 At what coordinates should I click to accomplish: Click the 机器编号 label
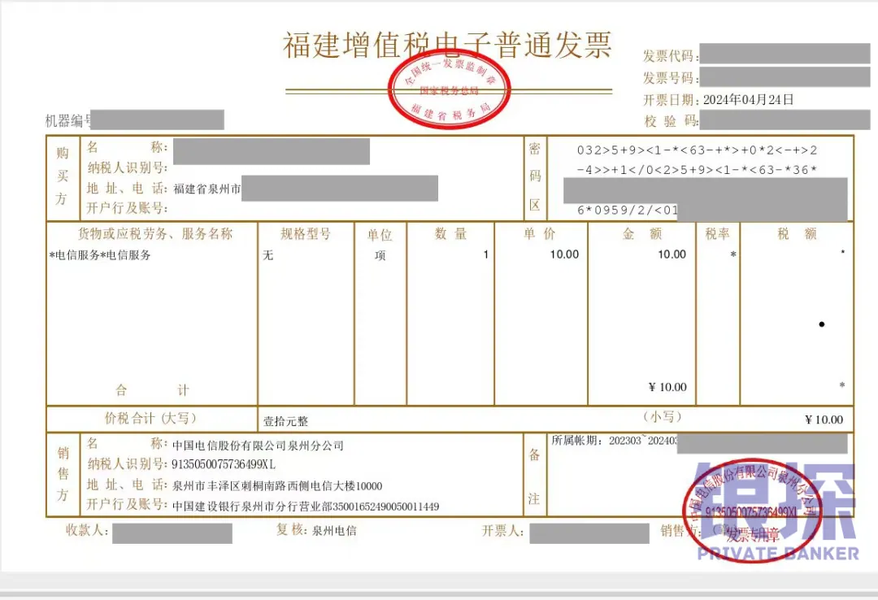coord(69,120)
